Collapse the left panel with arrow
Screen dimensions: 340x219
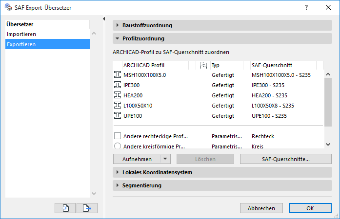104,19
